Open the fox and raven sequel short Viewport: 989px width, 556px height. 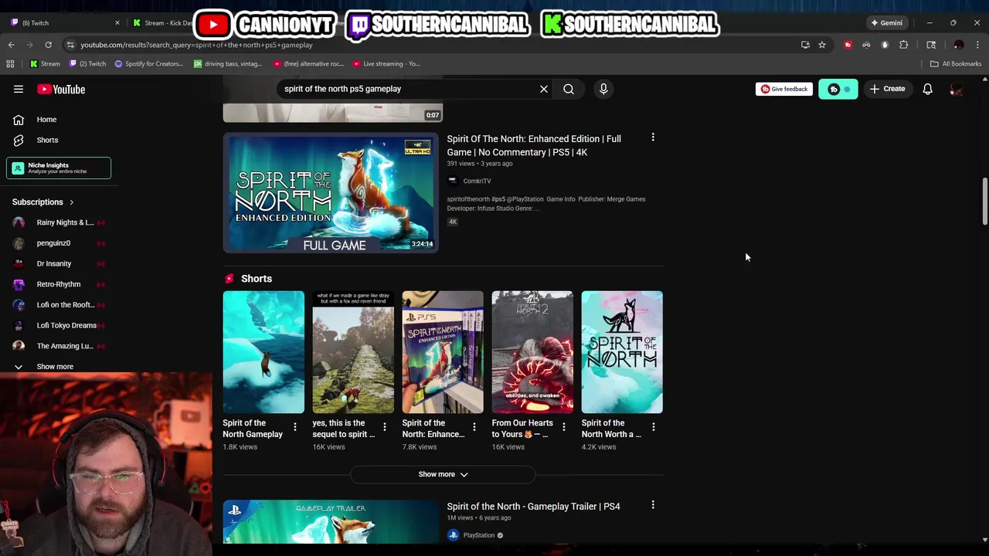click(x=353, y=352)
